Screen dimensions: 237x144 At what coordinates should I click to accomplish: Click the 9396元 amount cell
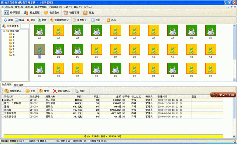[x=111, y=103]
